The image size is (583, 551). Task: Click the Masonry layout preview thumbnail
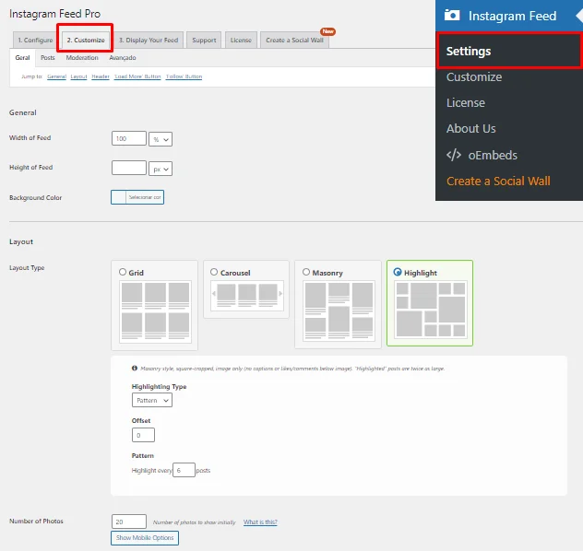pos(339,311)
